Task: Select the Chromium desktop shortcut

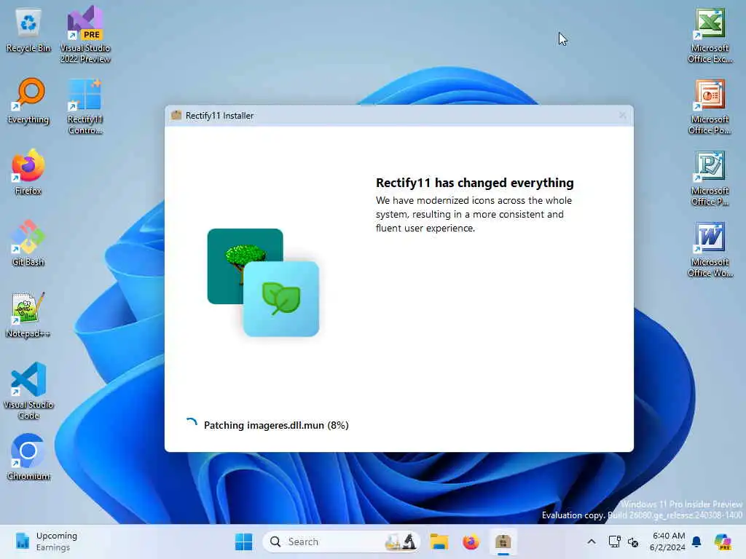Action: coord(28,457)
